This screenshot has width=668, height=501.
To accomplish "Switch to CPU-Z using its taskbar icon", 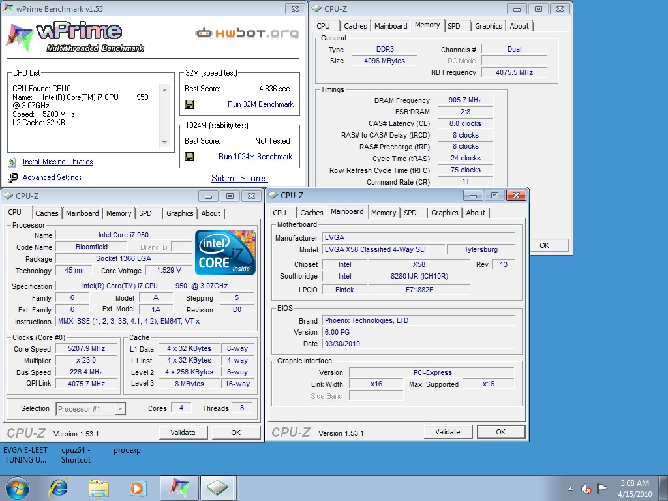I will click(217, 488).
